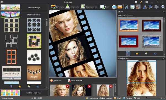Click the rotate image icon

157,7
